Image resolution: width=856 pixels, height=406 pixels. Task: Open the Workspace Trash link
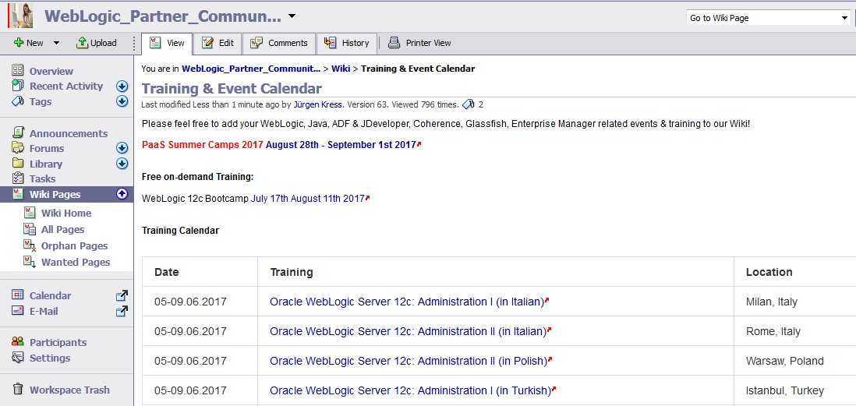(x=69, y=390)
